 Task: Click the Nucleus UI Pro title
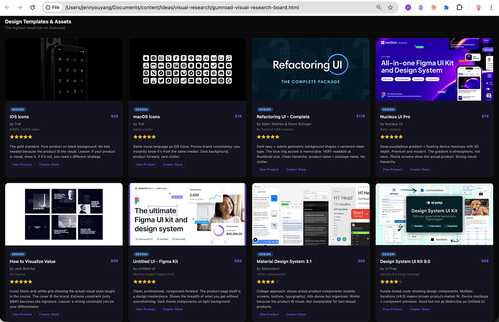point(395,117)
